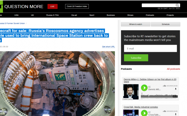Open the Where to watch tab
The image size is (187, 116).
pos(136,24)
